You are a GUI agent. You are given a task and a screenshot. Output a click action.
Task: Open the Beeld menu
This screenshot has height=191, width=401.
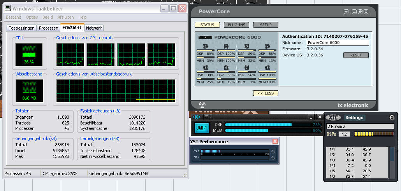pos(47,17)
